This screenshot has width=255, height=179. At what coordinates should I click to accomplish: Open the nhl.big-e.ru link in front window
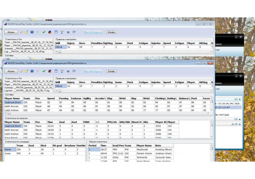click(x=93, y=71)
